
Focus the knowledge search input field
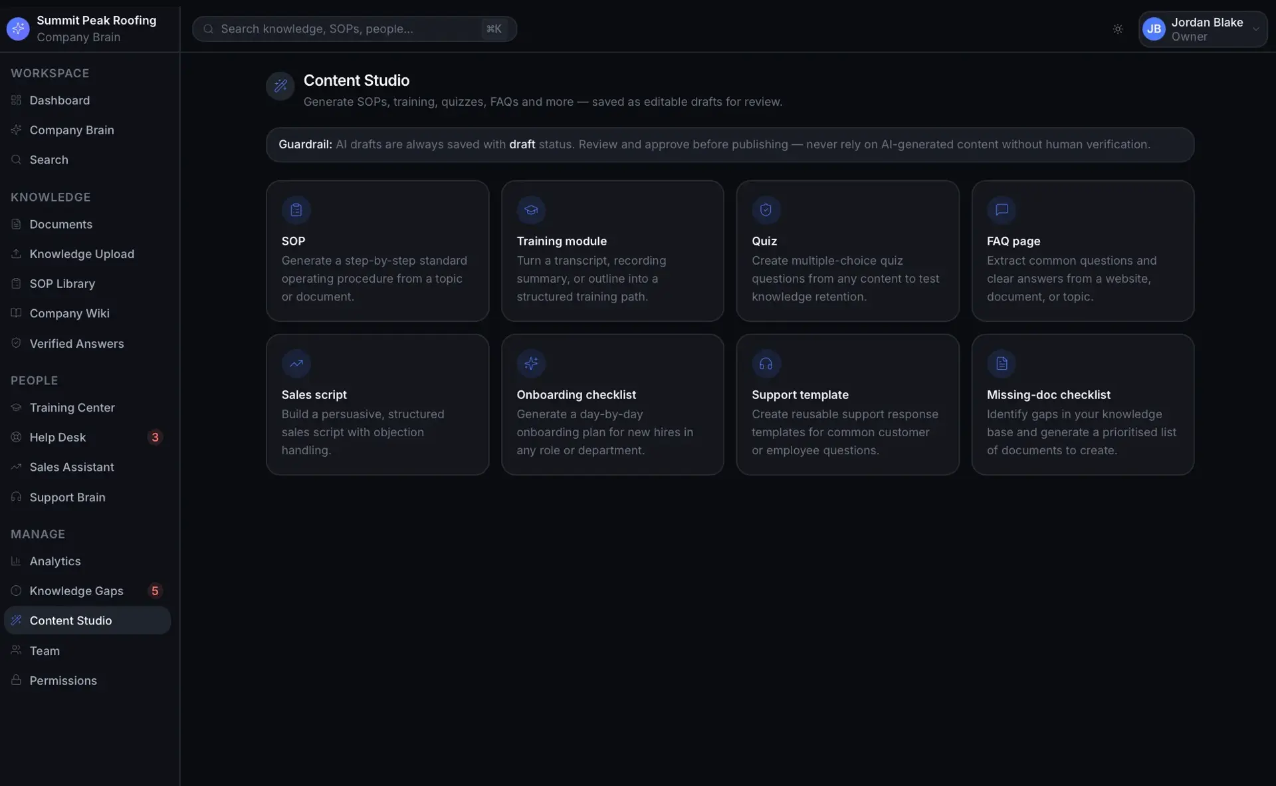click(x=354, y=29)
